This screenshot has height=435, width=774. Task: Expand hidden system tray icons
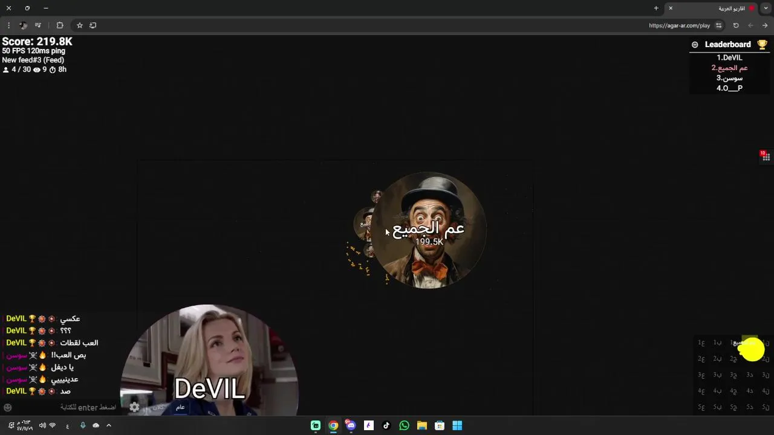point(108,425)
